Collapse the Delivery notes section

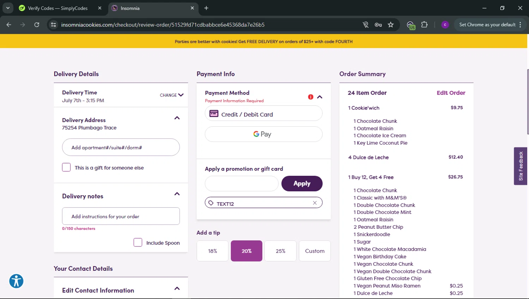(x=177, y=194)
